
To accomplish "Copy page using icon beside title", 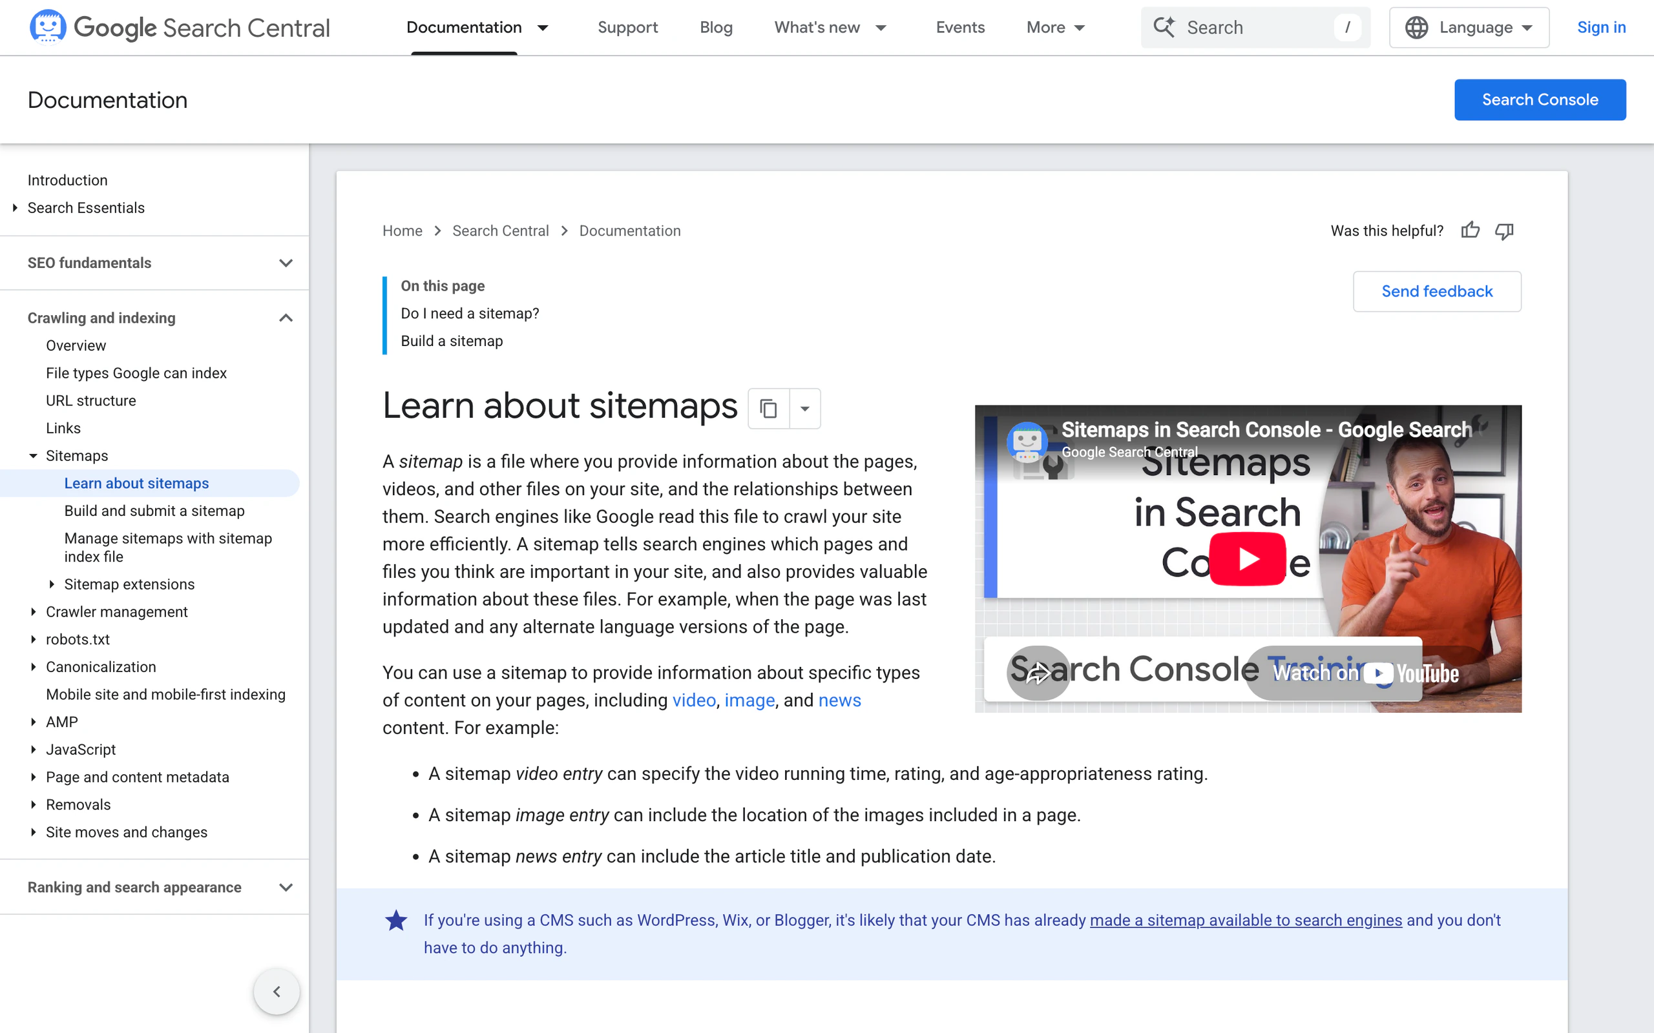I will [769, 409].
